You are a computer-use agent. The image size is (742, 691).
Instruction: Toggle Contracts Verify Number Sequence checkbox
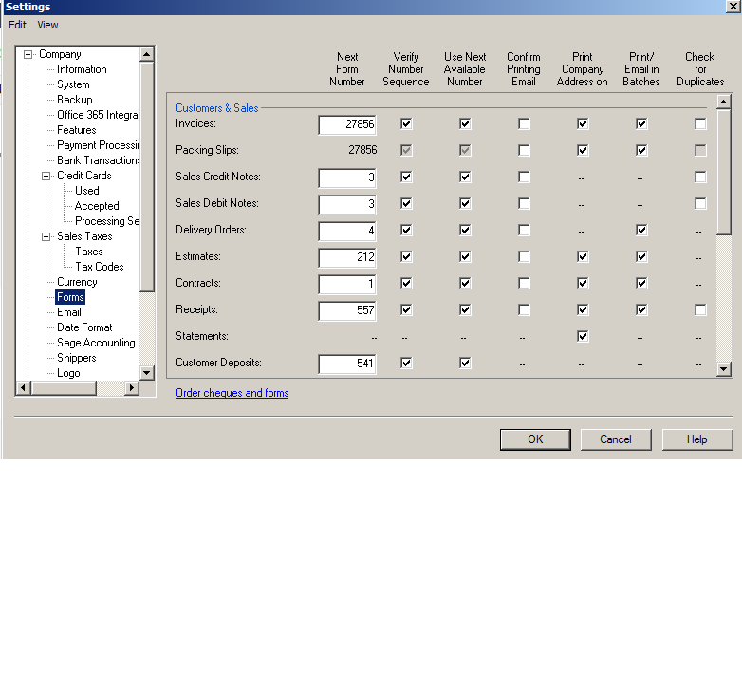coord(406,283)
